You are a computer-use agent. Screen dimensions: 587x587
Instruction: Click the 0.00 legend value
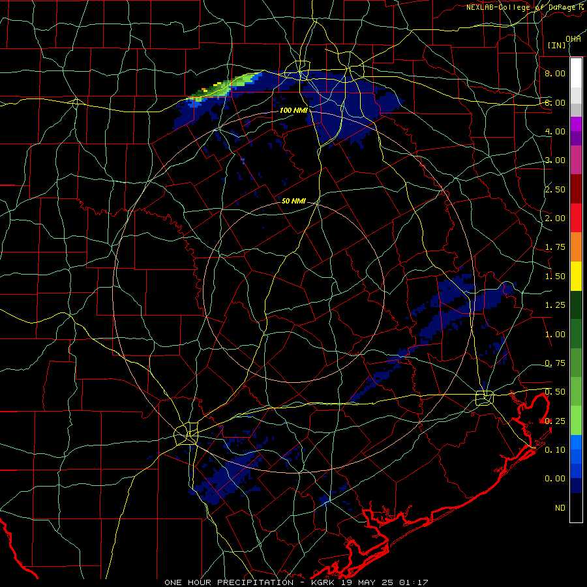555,479
